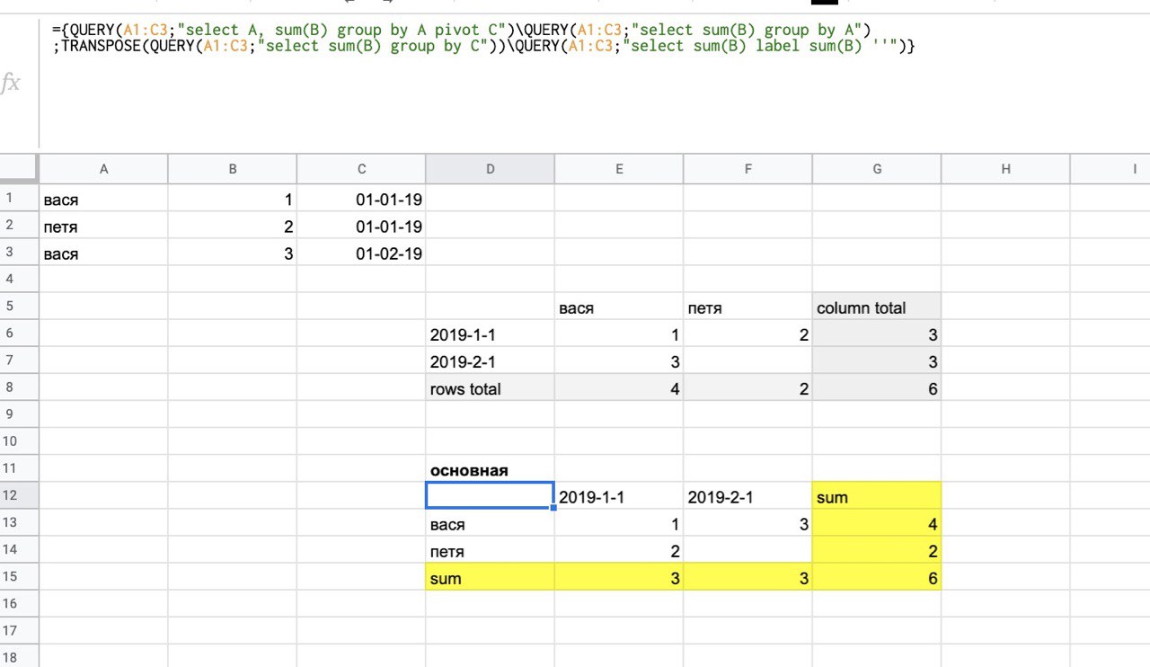Click yellow cell G15 value 6

coord(877,576)
